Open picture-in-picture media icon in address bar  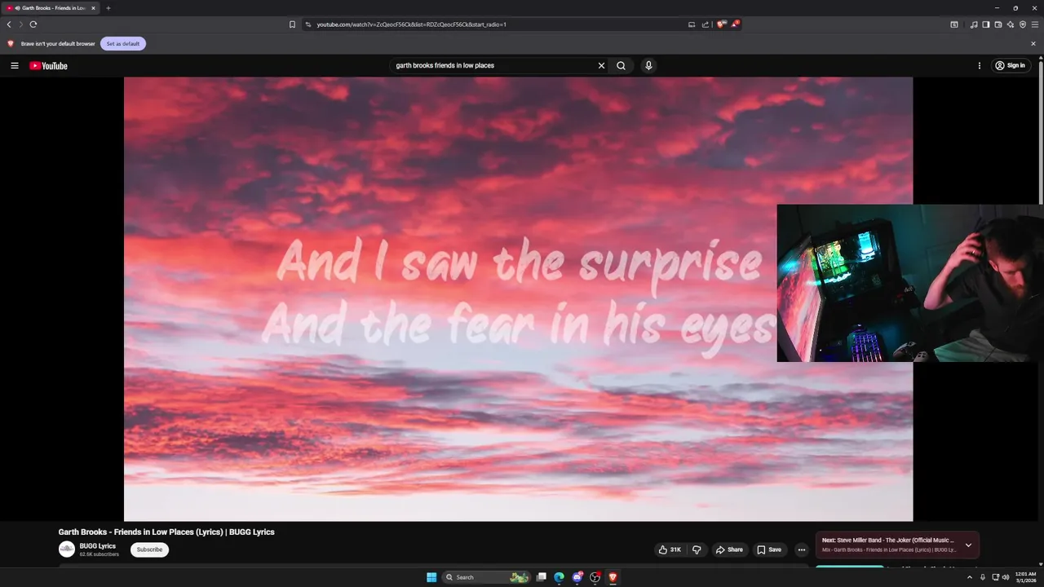pos(692,24)
